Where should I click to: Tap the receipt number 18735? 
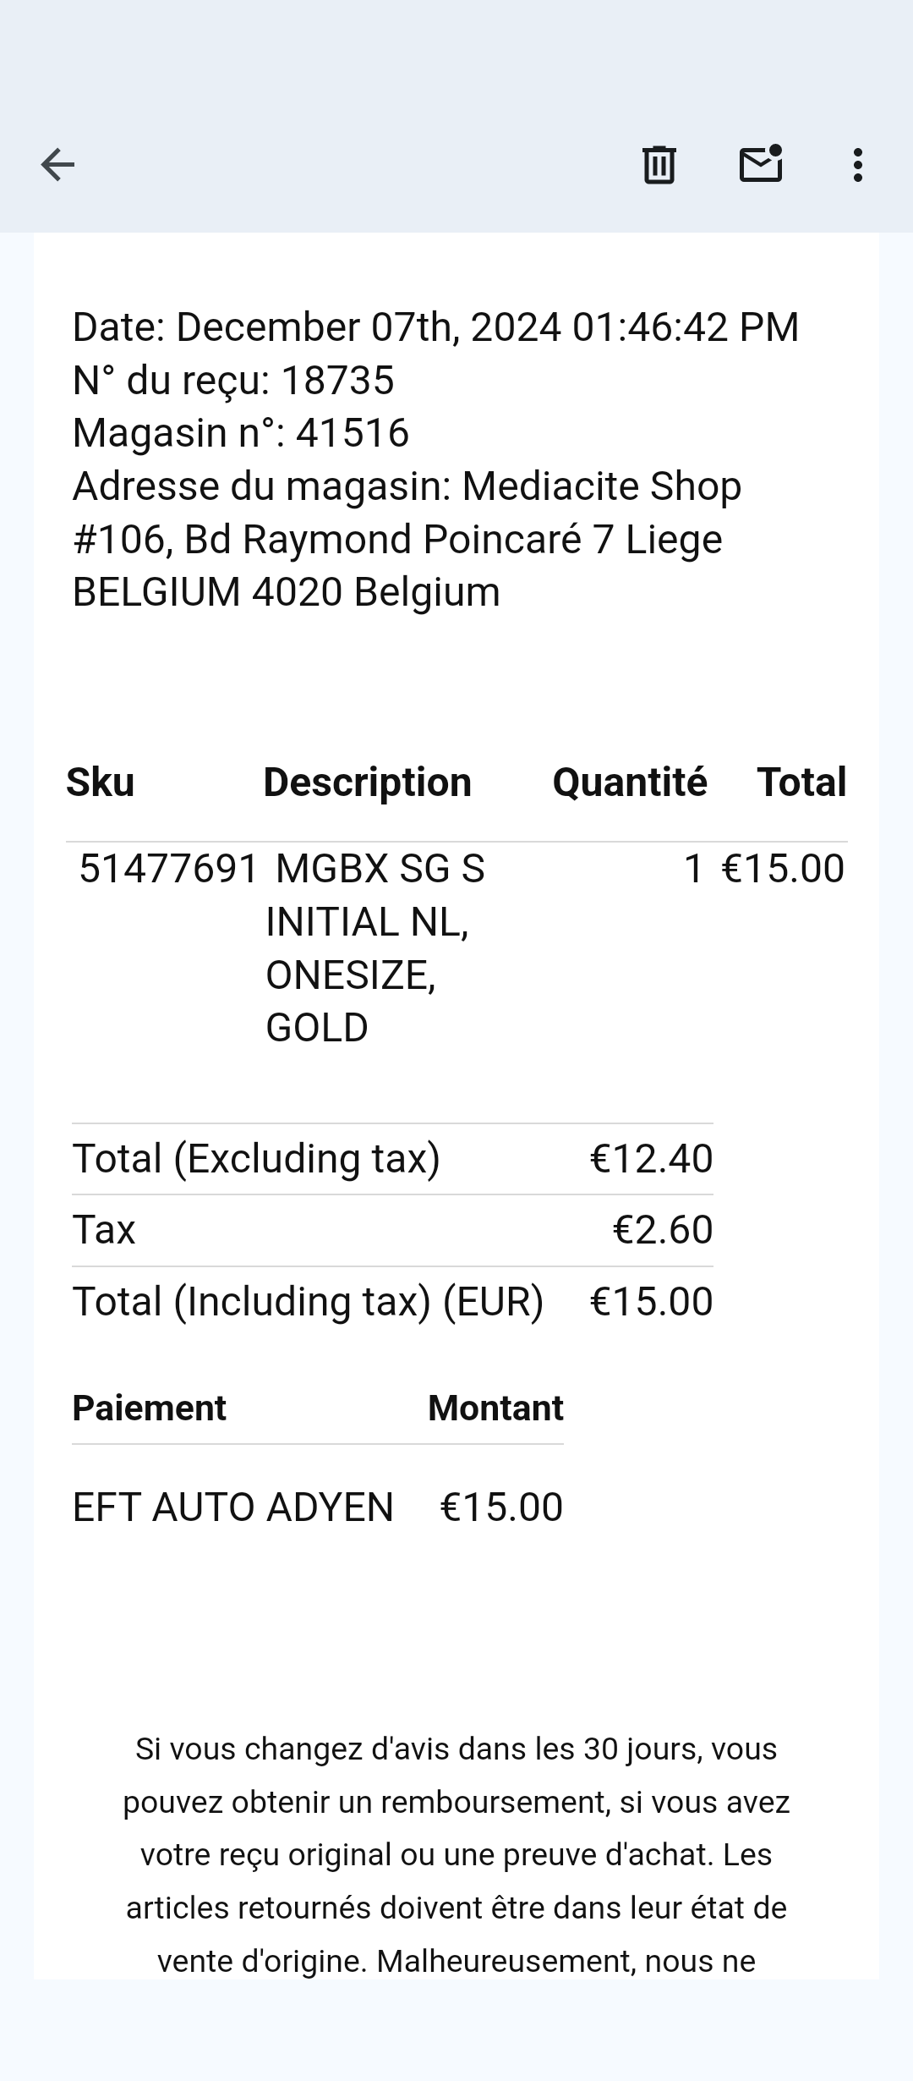pyautogui.click(x=336, y=381)
